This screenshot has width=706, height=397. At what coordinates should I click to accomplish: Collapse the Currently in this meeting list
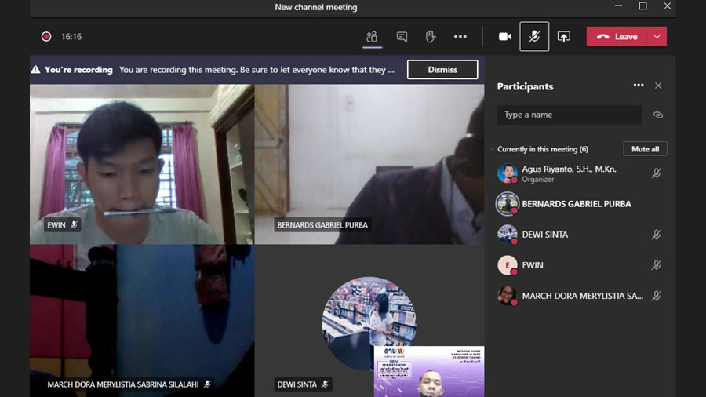coord(492,149)
